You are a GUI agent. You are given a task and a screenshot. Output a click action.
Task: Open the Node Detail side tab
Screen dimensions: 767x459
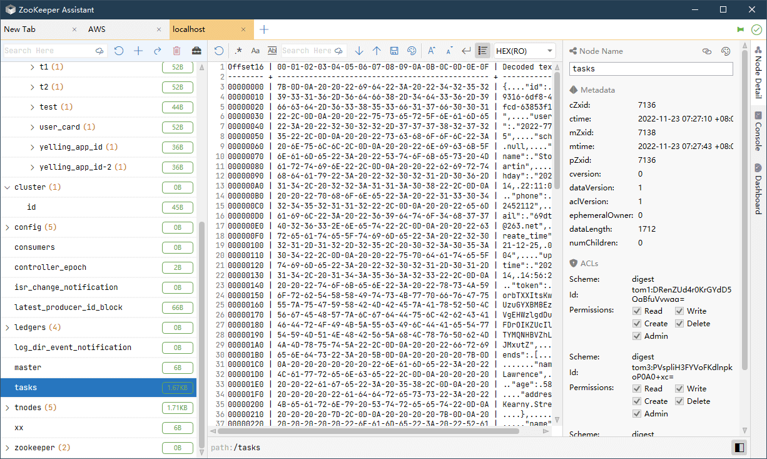click(758, 72)
